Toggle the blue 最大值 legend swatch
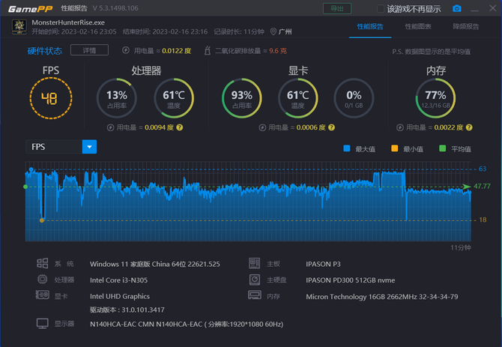 [346, 148]
